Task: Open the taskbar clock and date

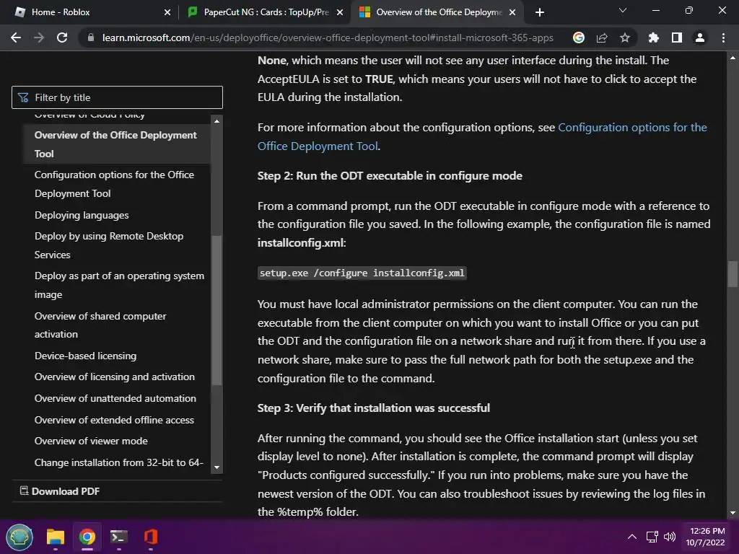Action: point(706,537)
